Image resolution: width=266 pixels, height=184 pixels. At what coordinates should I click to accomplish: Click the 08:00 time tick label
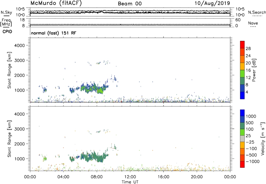pyautogui.click(x=97, y=177)
